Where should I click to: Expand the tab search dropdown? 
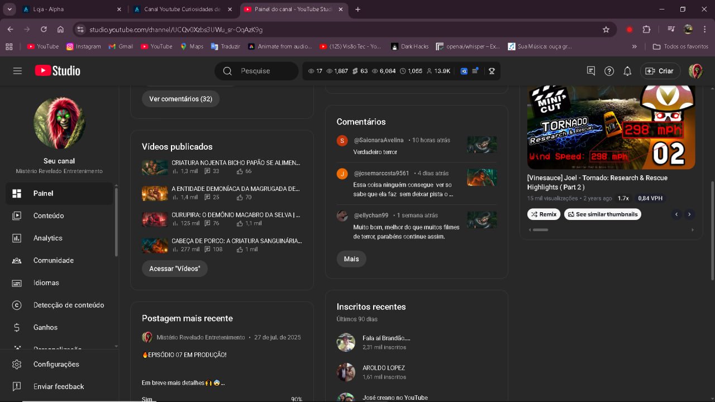(x=9, y=9)
